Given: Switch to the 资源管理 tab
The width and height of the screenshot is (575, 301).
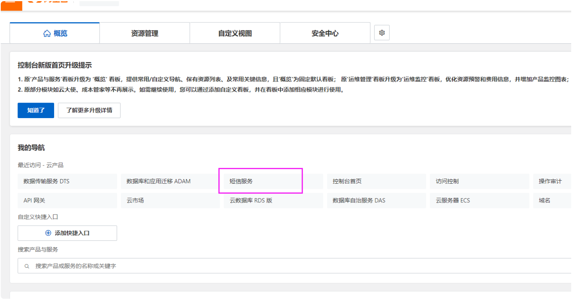Looking at the screenshot, I should pyautogui.click(x=145, y=33).
